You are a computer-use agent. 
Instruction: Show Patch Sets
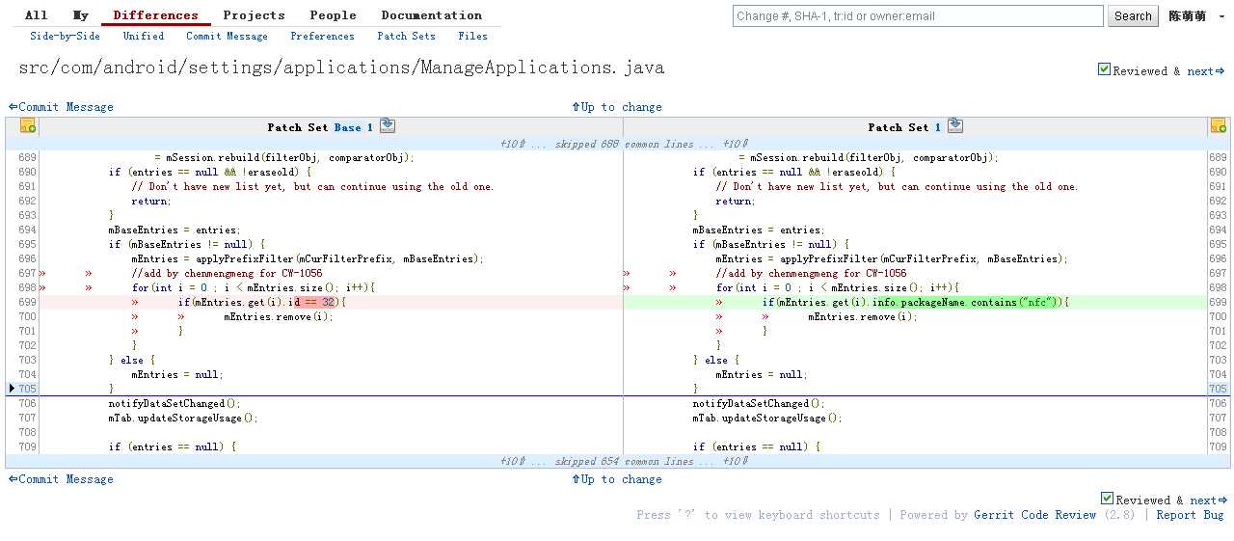407,37
